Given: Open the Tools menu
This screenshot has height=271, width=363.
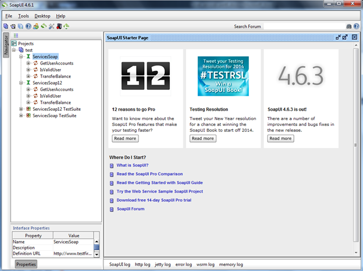Looking at the screenshot, I should tap(23, 16).
